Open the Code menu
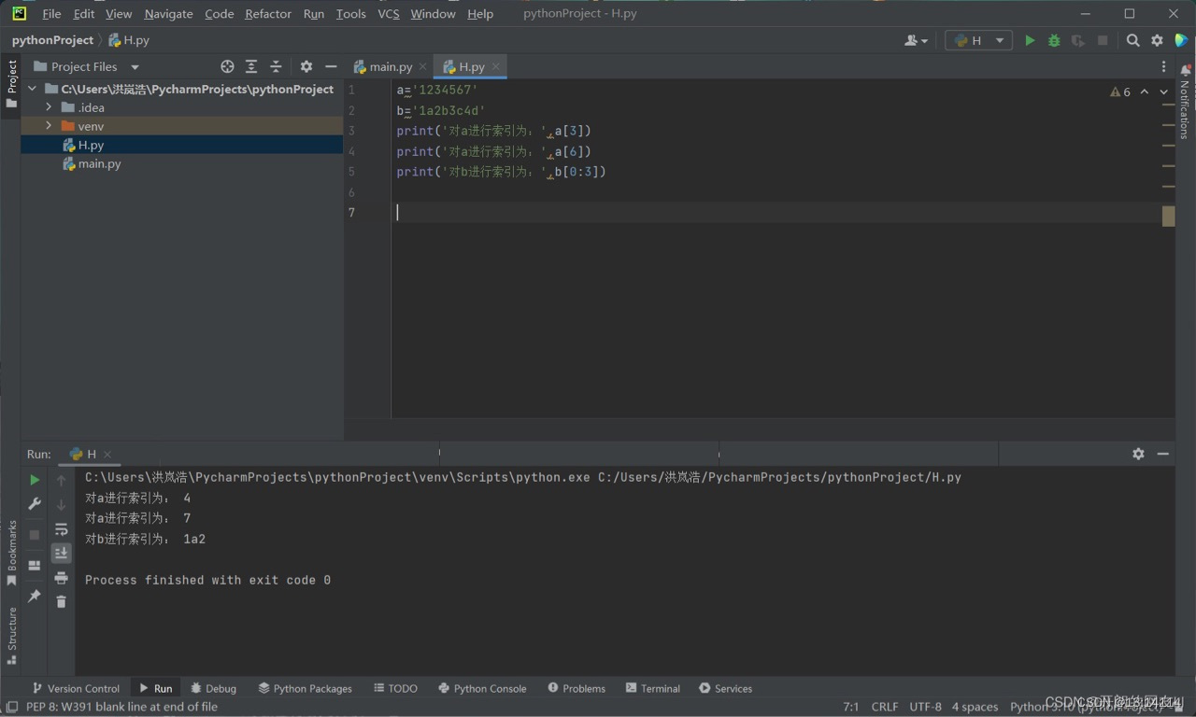Image resolution: width=1196 pixels, height=717 pixels. click(219, 13)
